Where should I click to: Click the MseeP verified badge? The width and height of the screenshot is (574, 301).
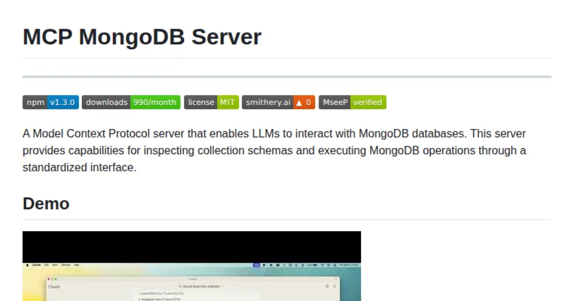pyautogui.click(x=352, y=102)
